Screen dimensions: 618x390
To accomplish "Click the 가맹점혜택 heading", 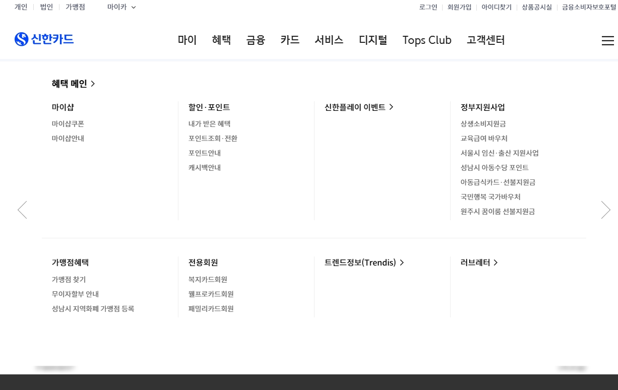I will (x=71, y=263).
